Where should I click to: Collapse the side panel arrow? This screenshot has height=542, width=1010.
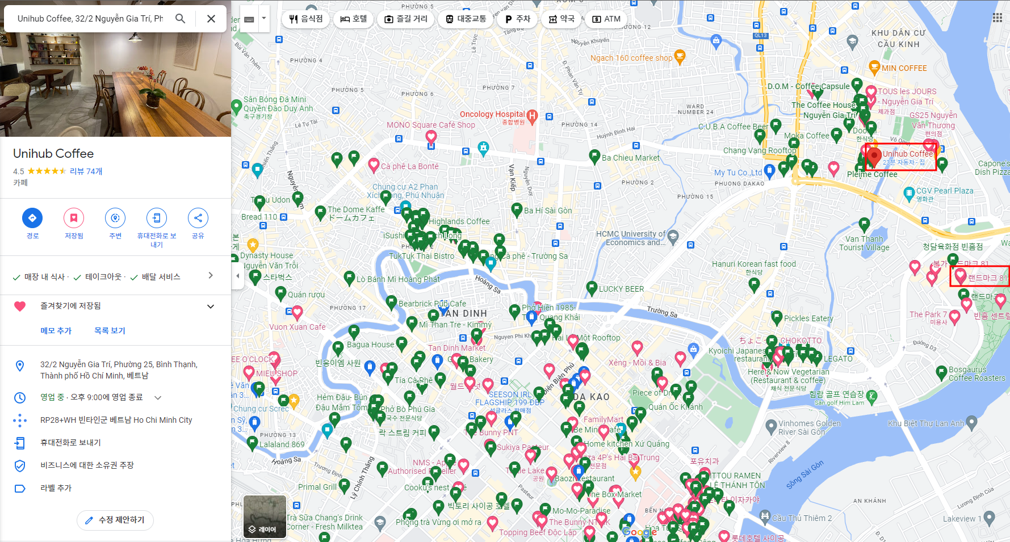(238, 276)
